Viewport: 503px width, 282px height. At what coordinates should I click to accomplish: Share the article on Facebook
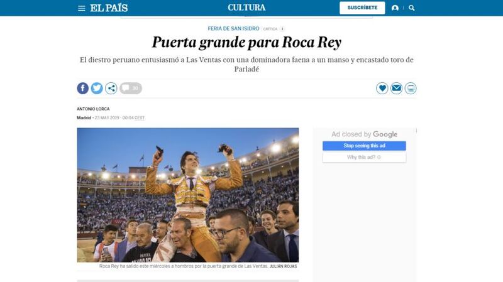(x=83, y=88)
